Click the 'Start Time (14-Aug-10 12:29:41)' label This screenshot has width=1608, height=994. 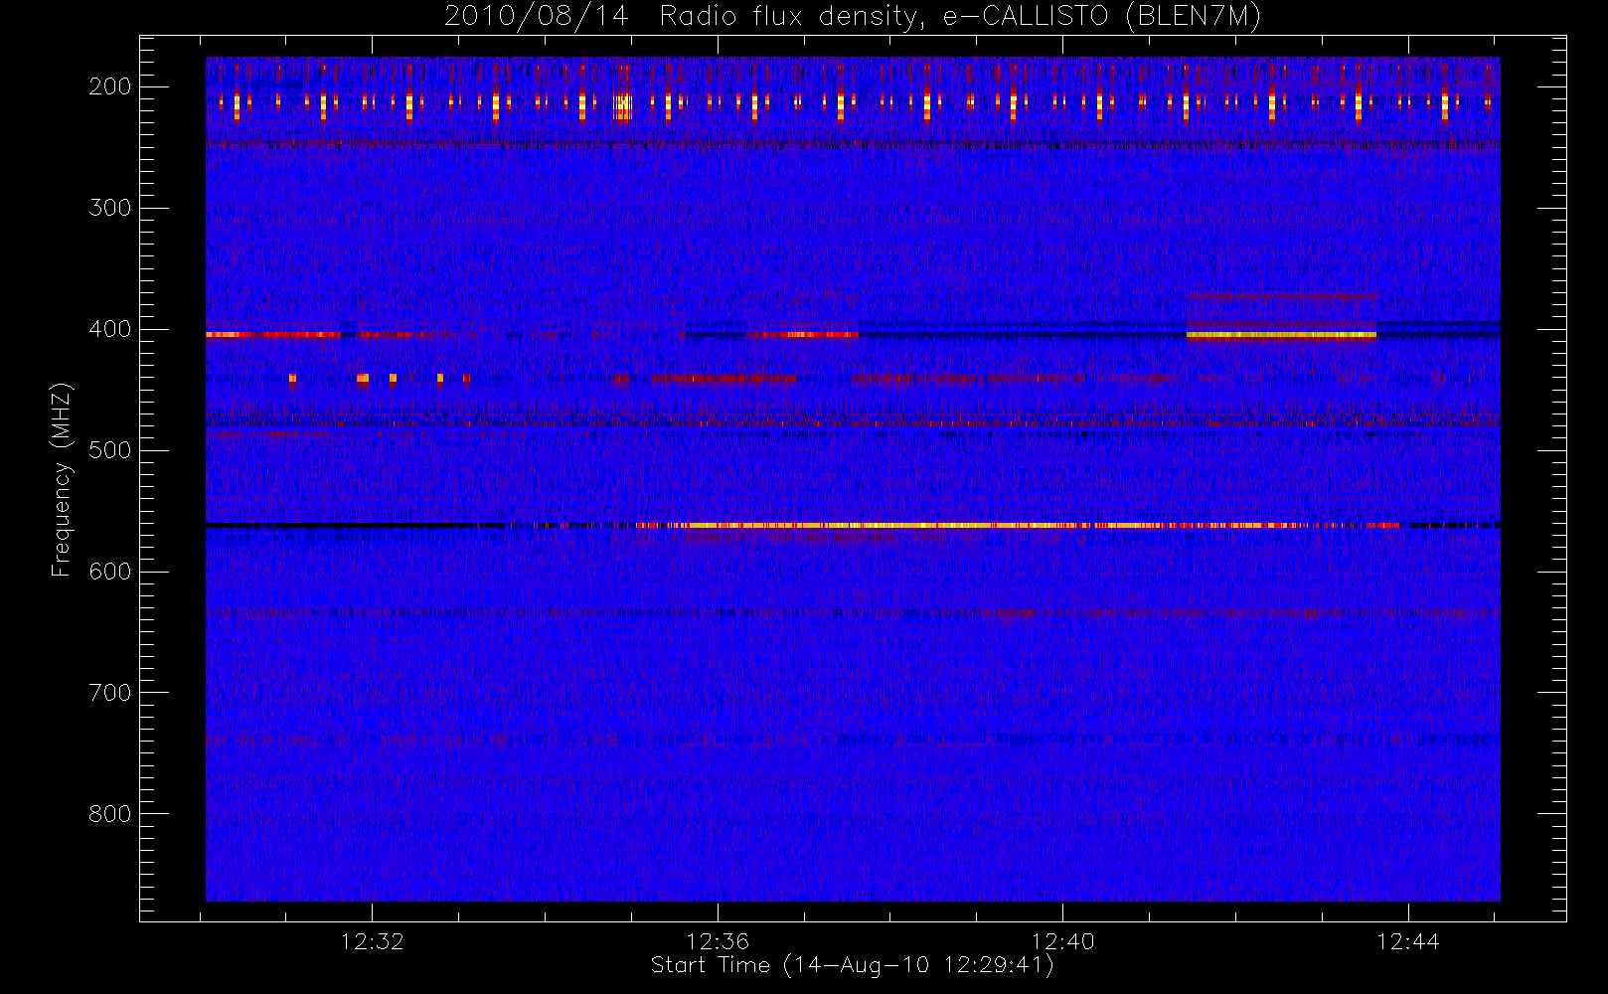(852, 965)
